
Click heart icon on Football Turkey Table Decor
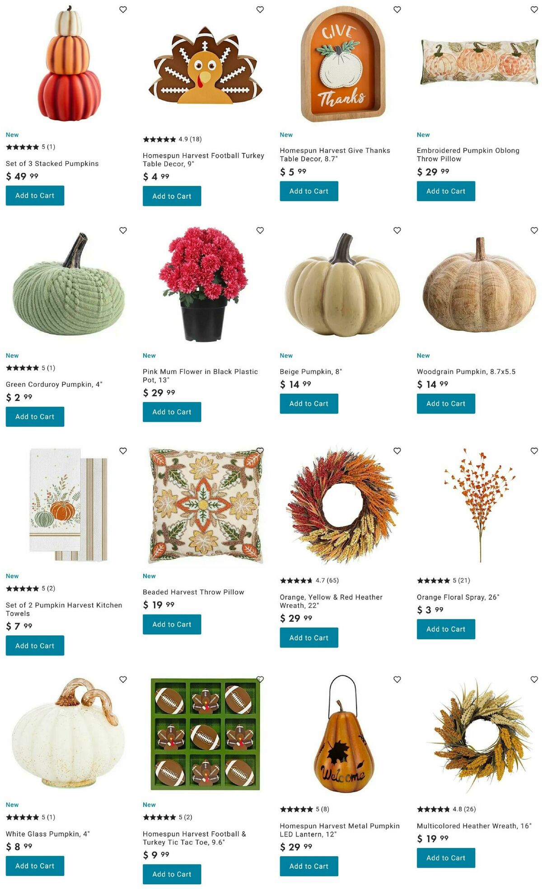pyautogui.click(x=260, y=10)
